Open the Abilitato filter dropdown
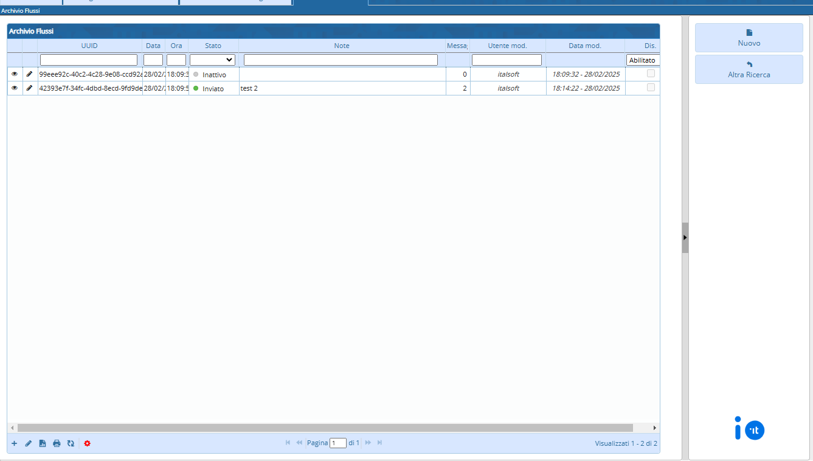The image size is (813, 461). coord(643,60)
